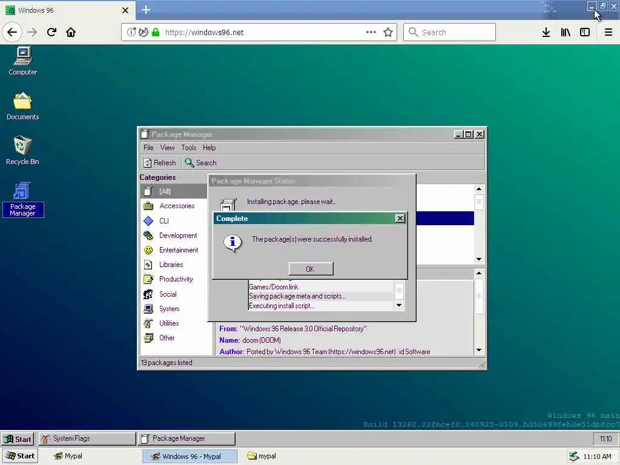Select the Utilities category icon
This screenshot has height=465, width=620.
[x=148, y=323]
